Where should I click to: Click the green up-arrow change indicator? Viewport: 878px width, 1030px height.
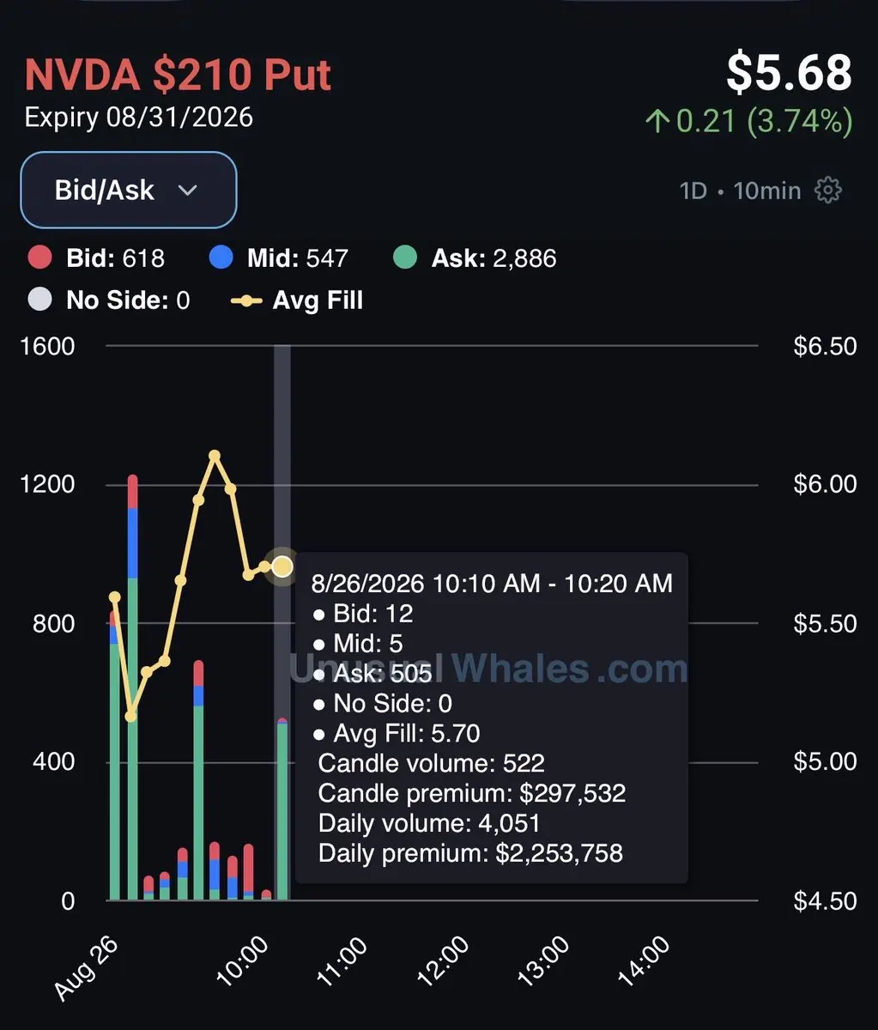click(657, 121)
